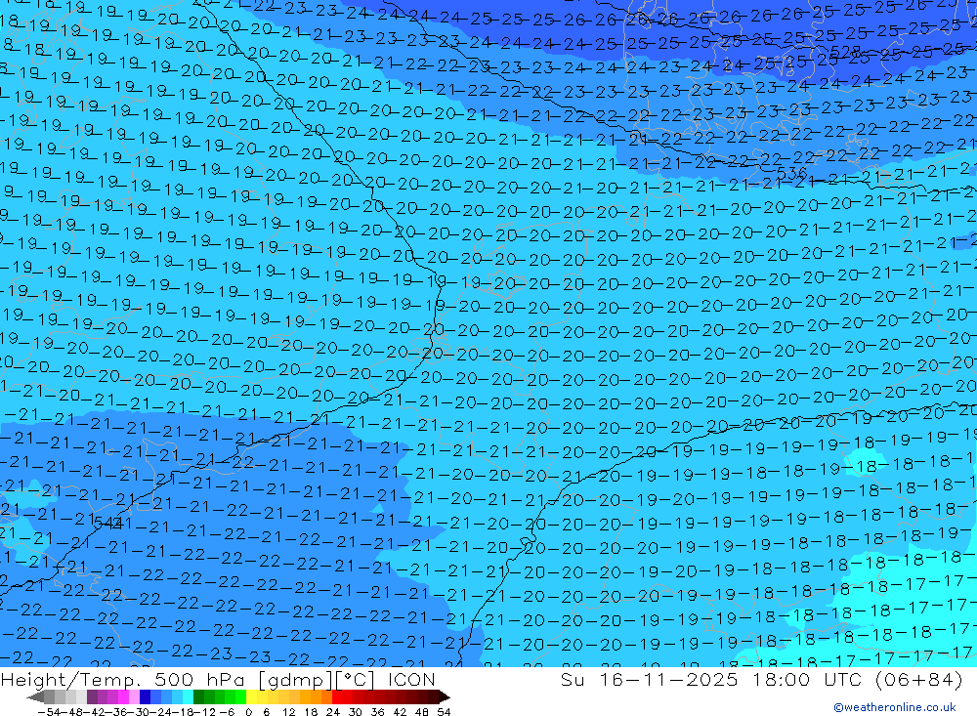
Task: Open the weatheronline.co.uk copyright link
Action: click(894, 707)
